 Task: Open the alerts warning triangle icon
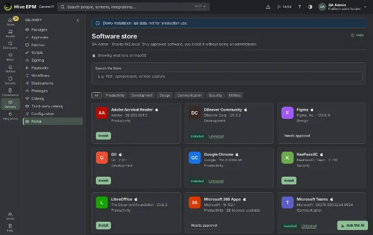pyautogui.click(x=268, y=7)
